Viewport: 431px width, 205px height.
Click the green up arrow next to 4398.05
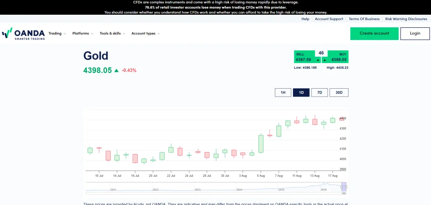pos(116,71)
